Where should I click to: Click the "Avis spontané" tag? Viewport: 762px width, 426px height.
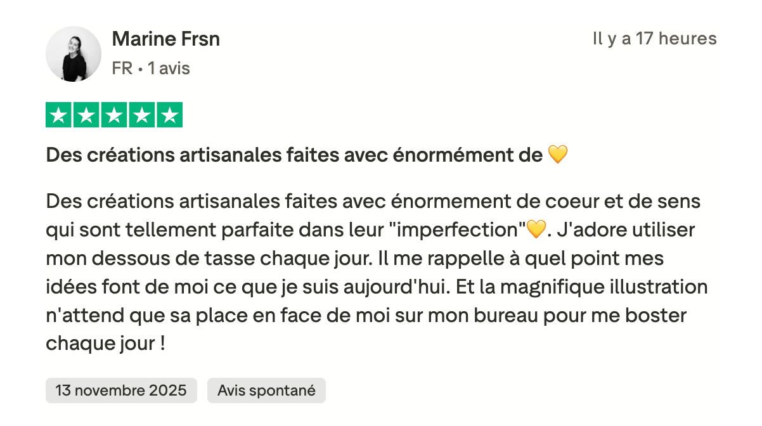266,390
